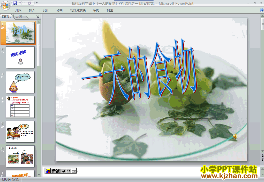The image size is (264, 182).
Task: Select slide 4 thumbnail with table
Action: (20, 107)
